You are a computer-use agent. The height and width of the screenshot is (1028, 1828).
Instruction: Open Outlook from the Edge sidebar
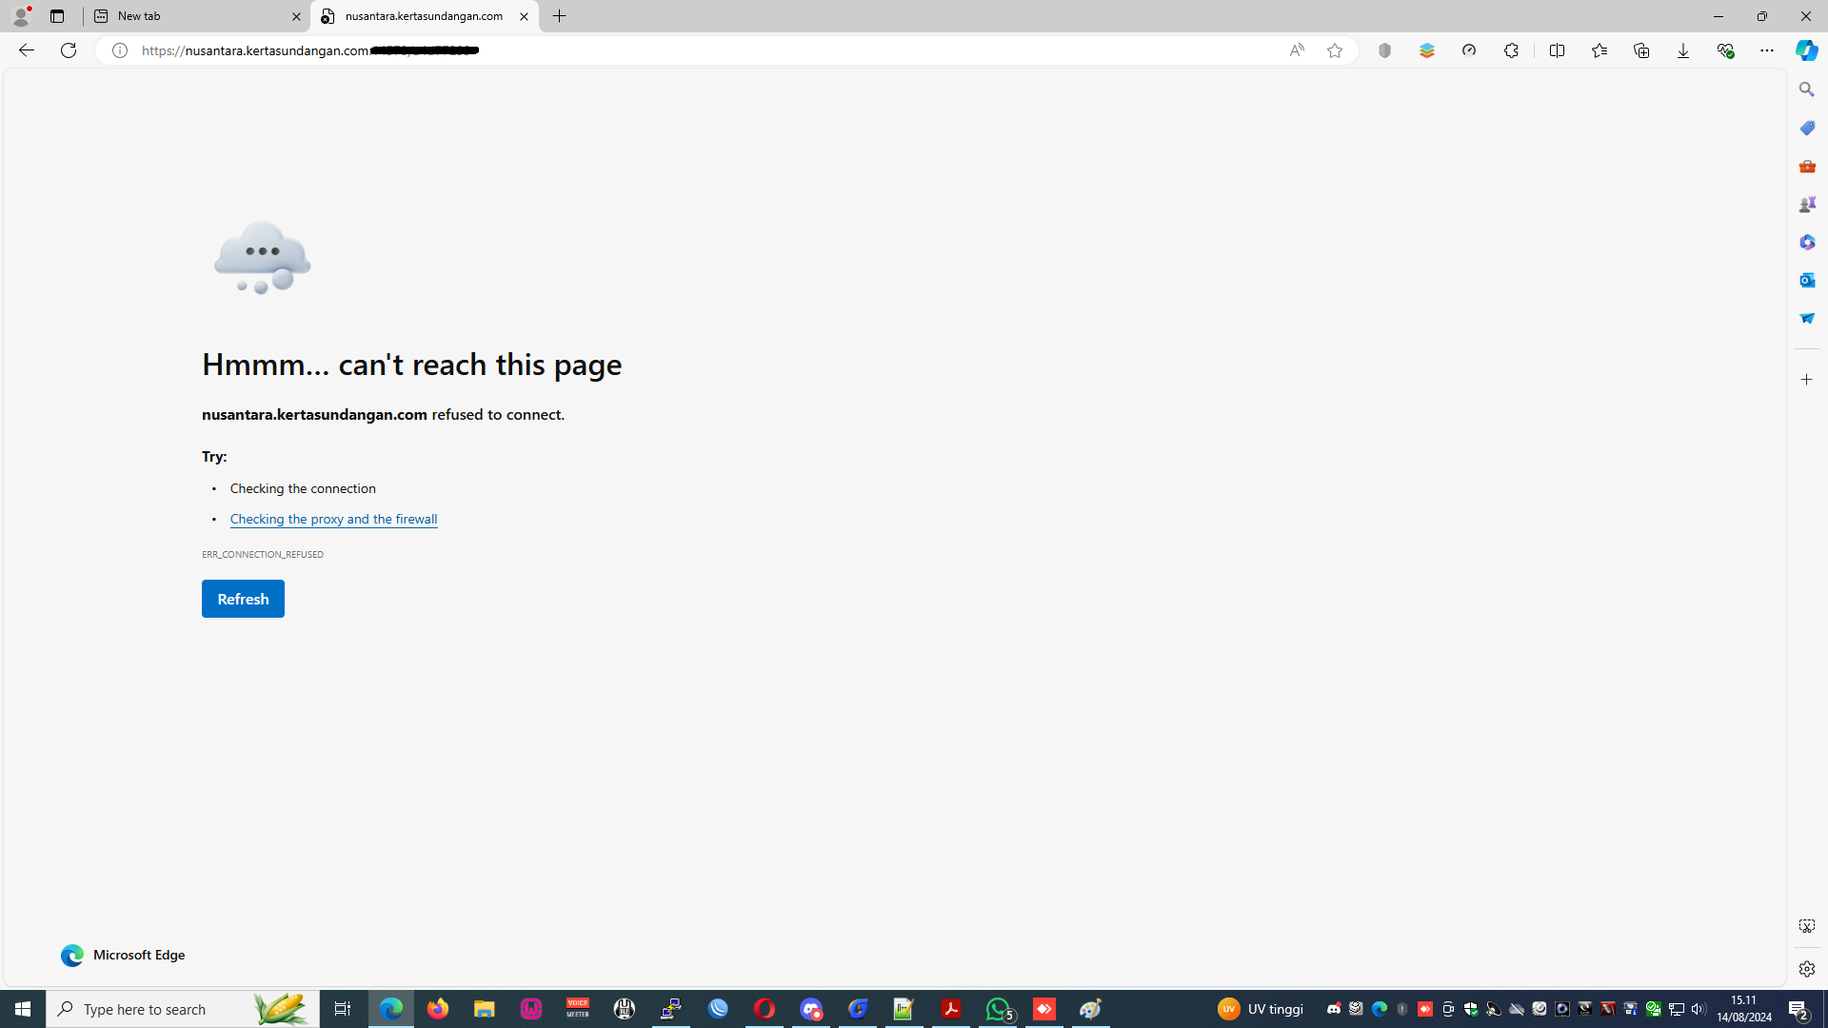(1806, 280)
